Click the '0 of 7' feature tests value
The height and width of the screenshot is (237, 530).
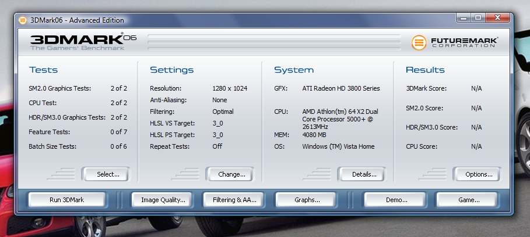[x=118, y=132]
